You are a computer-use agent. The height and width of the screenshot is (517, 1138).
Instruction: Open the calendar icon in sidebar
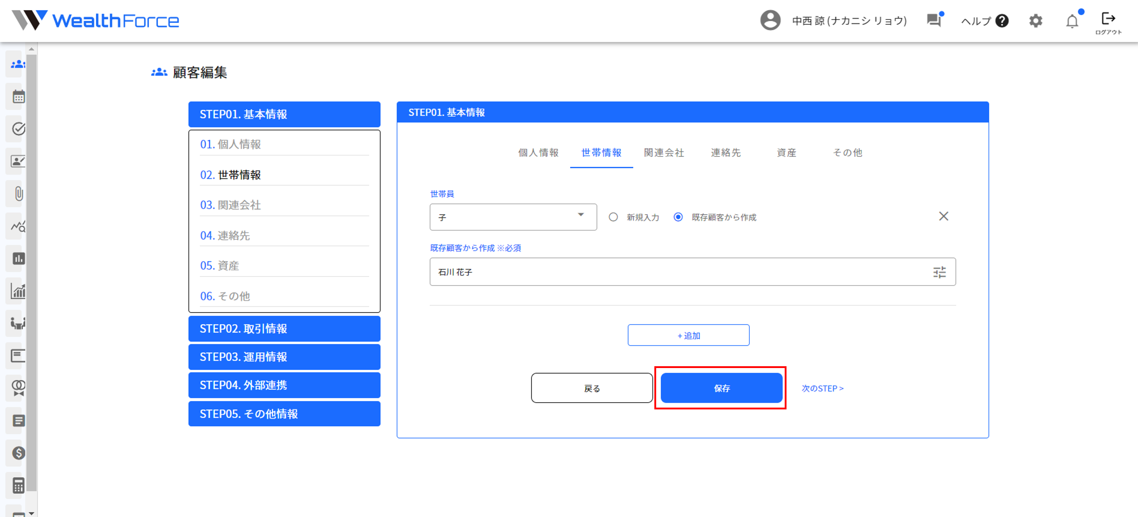tap(18, 96)
